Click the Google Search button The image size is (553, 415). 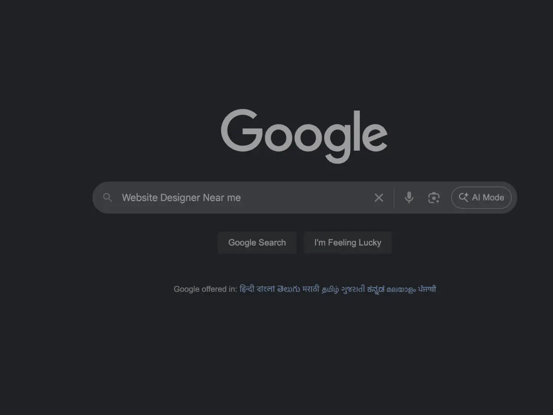(257, 243)
